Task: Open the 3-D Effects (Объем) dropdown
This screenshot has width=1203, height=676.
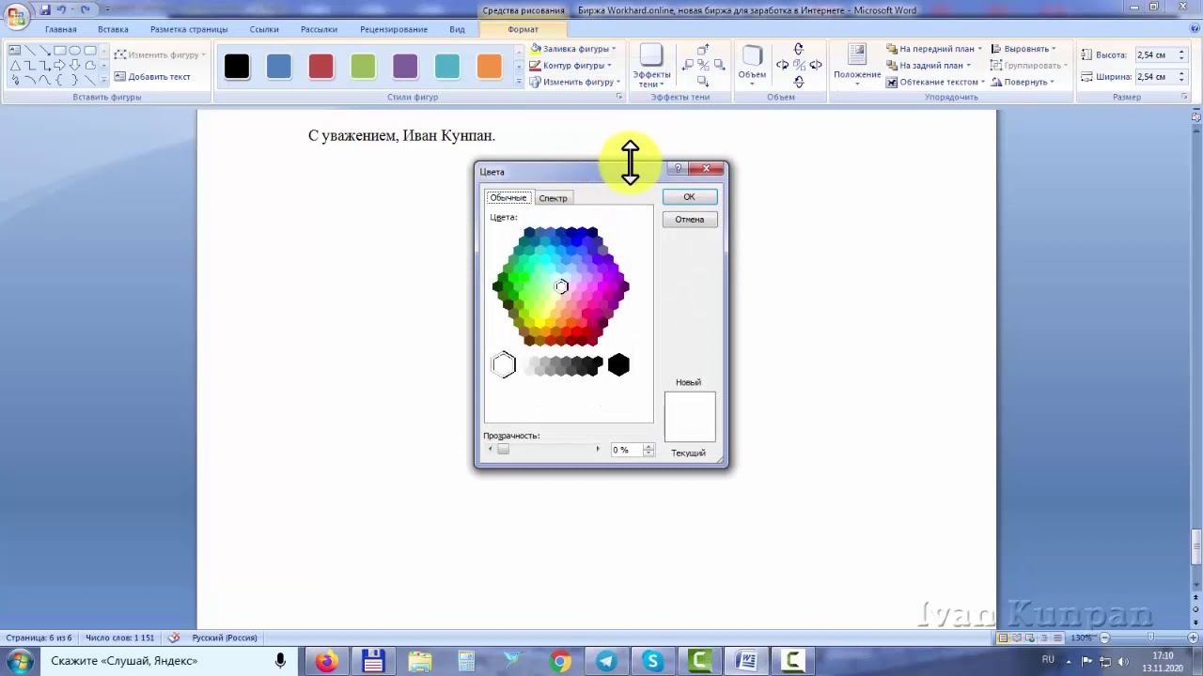Action: [752, 64]
